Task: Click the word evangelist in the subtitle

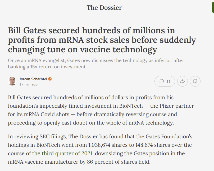Action: tap(54, 60)
